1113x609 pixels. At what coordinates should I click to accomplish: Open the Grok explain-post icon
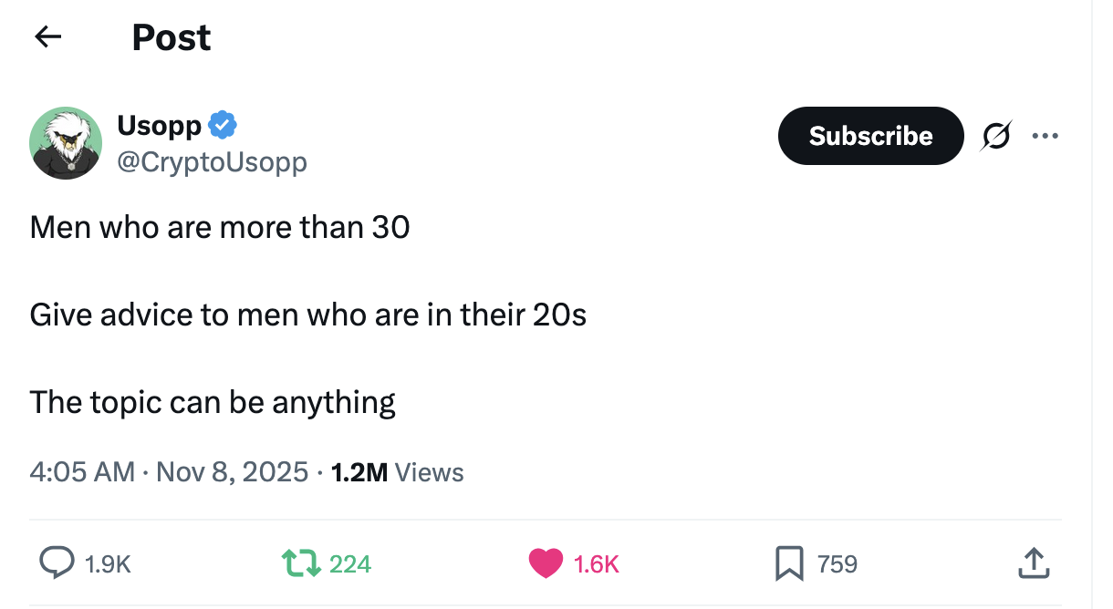click(995, 136)
